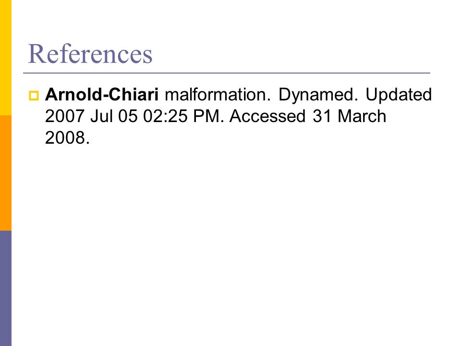Click the word Accessed
This screenshot has width=461, height=346.
(267, 116)
